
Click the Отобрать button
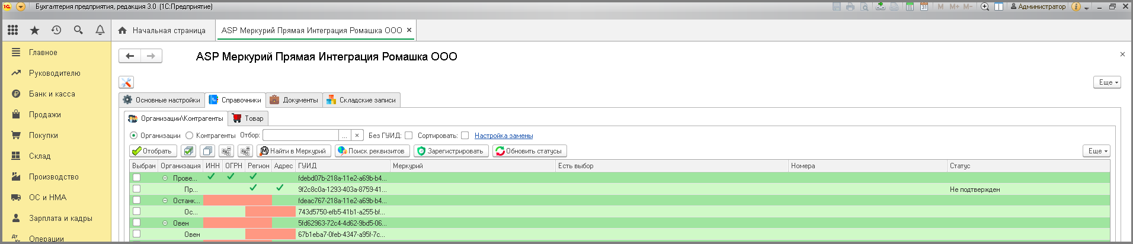click(153, 151)
